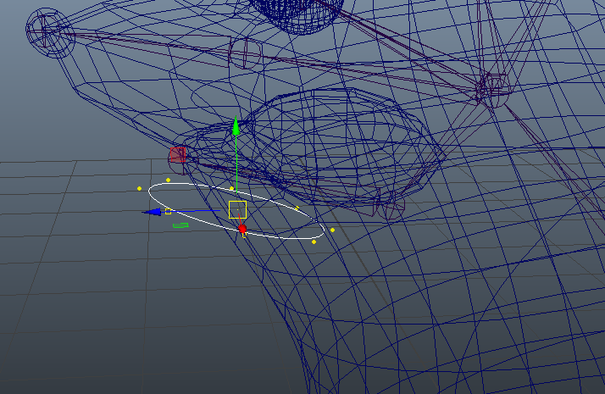Click the leftmost yellow control vertex
The width and height of the screenshot is (605, 394).
click(x=140, y=188)
